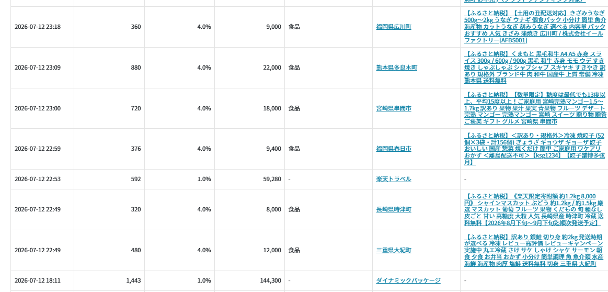Open the ダイナミックパッケージ link
The height and width of the screenshot is (292, 608).
tap(408, 280)
